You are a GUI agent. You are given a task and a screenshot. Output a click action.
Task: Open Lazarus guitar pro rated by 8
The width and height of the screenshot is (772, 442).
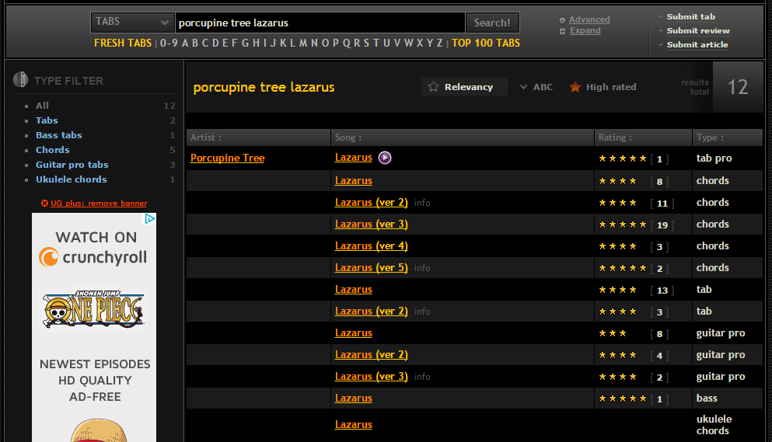tap(354, 332)
